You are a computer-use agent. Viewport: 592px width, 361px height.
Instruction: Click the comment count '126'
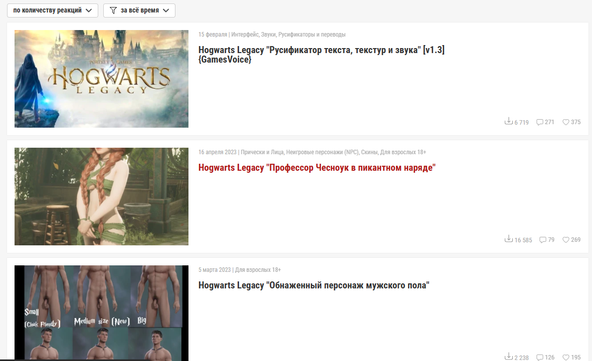[x=550, y=357]
